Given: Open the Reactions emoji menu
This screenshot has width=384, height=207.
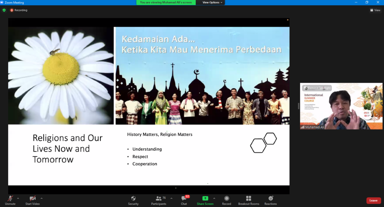Looking at the screenshot, I should [270, 199].
